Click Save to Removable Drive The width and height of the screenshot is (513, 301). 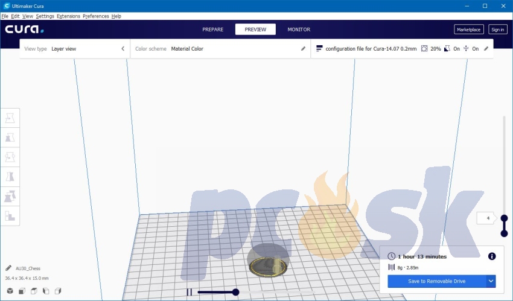[x=437, y=281]
